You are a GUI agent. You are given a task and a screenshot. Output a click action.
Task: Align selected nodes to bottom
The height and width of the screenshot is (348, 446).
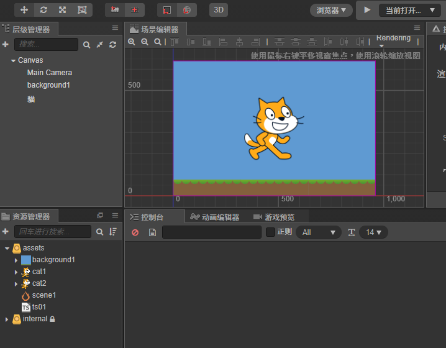207,42
